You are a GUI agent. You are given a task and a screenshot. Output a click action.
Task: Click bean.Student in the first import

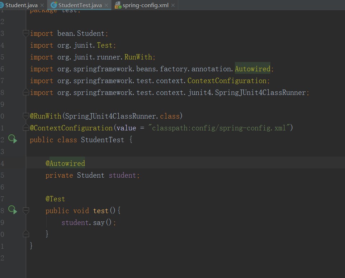click(81, 33)
